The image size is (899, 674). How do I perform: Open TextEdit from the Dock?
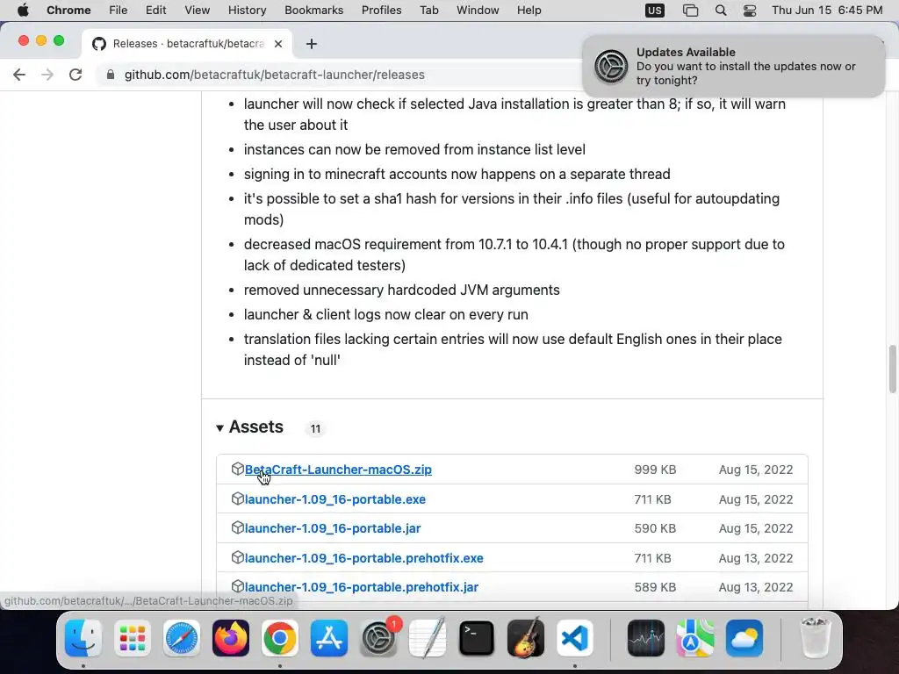pyautogui.click(x=428, y=638)
